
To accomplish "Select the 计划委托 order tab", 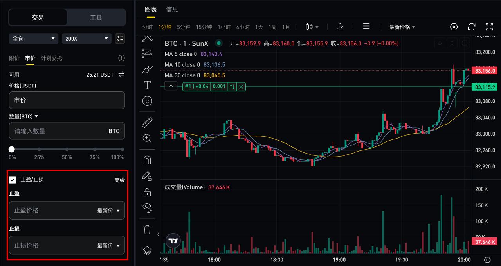I will coord(52,58).
